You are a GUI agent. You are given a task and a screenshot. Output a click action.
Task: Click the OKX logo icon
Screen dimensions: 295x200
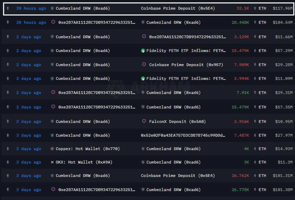tap(52, 162)
